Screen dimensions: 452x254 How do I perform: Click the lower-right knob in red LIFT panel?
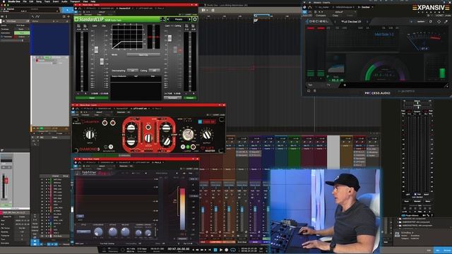[167, 141]
